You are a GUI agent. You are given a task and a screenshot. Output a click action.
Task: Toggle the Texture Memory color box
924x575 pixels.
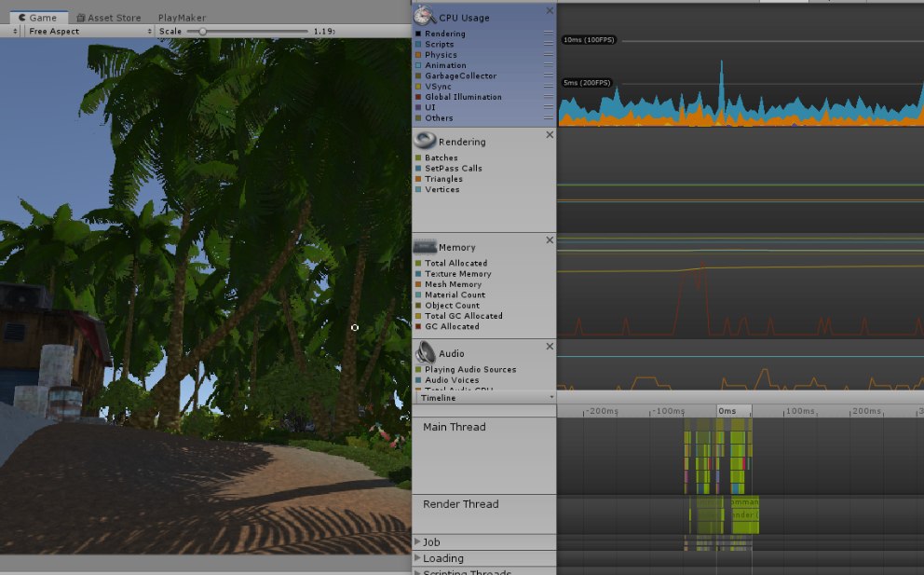[x=418, y=274]
